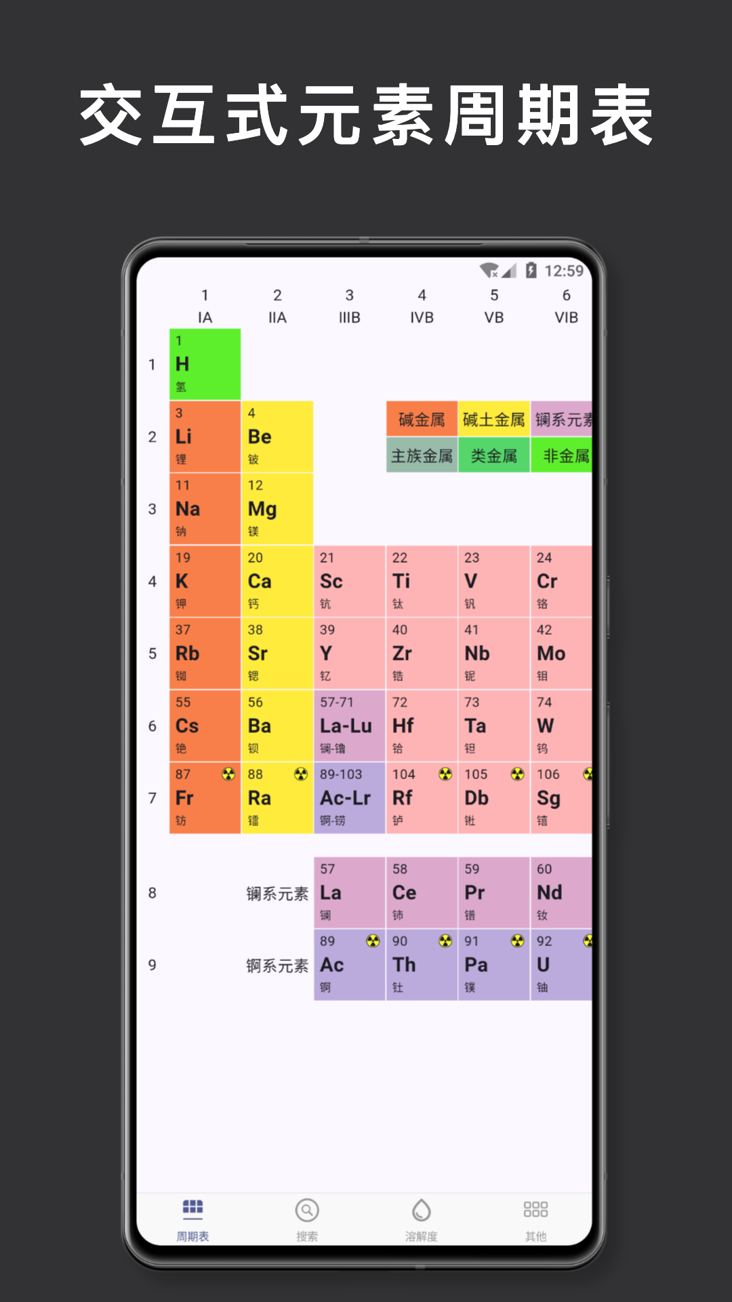The height and width of the screenshot is (1302, 732).
Task: Expand the Ac-Lr actinide series cell
Action: 349,798
